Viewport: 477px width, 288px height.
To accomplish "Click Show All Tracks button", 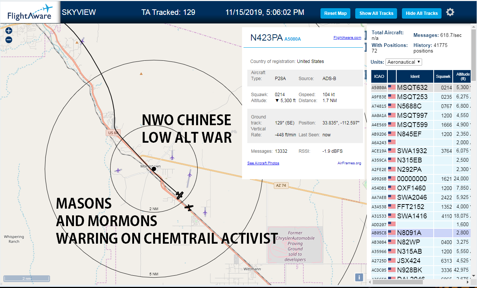I will pos(376,13).
